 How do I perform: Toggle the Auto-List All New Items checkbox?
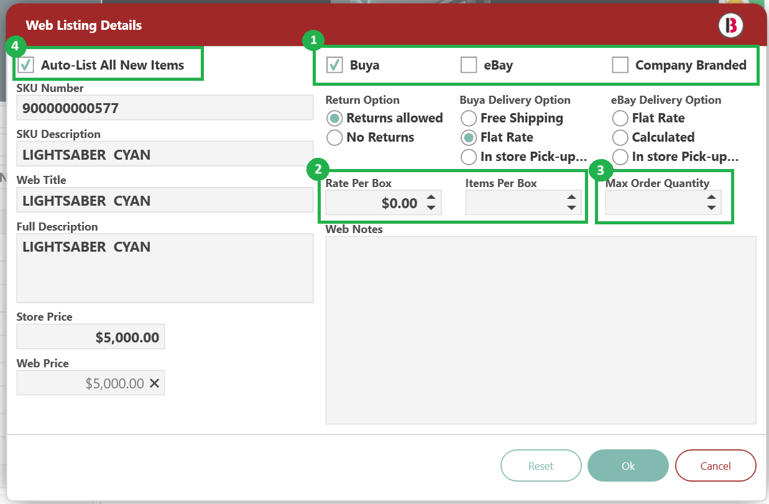tap(26, 65)
